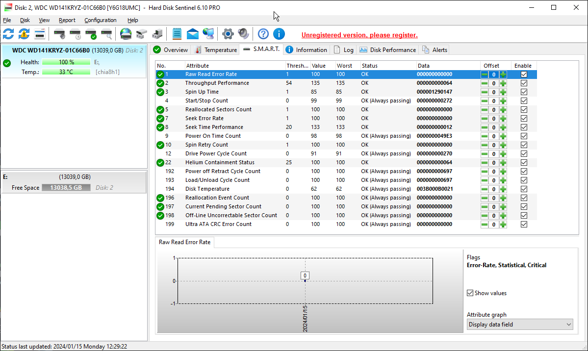This screenshot has height=351, width=588.
Task: Click the drive with computer tower icon
Action: click(157, 34)
